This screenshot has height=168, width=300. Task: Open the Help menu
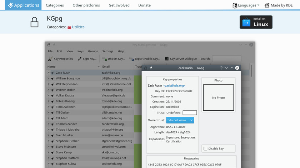coord(121,51)
